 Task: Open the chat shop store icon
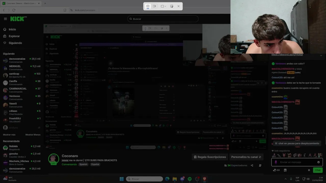coord(285,170)
